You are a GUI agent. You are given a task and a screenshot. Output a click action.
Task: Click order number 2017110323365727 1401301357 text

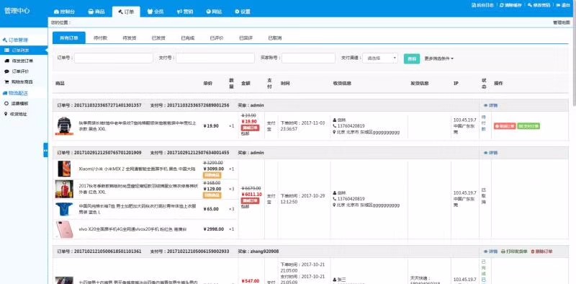click(108, 105)
